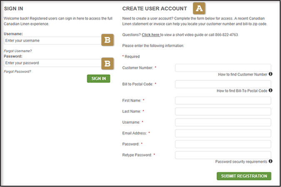Click into the First Name field
Viewport: 281px width, 187px height.
[x=223, y=101]
